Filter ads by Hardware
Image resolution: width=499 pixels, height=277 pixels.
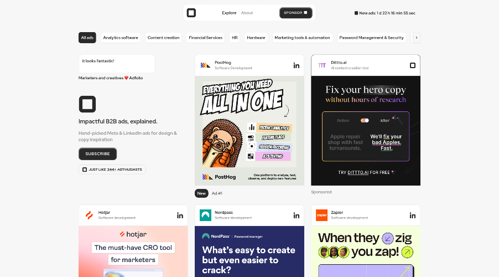point(256,38)
